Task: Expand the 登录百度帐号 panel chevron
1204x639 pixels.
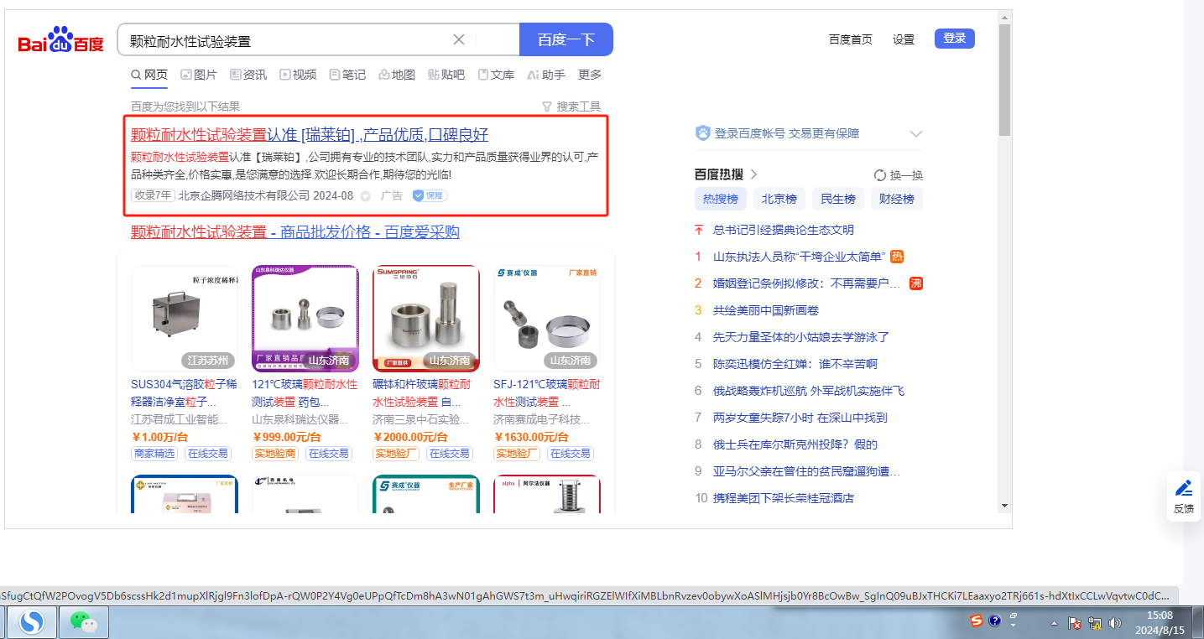Action: 916,134
